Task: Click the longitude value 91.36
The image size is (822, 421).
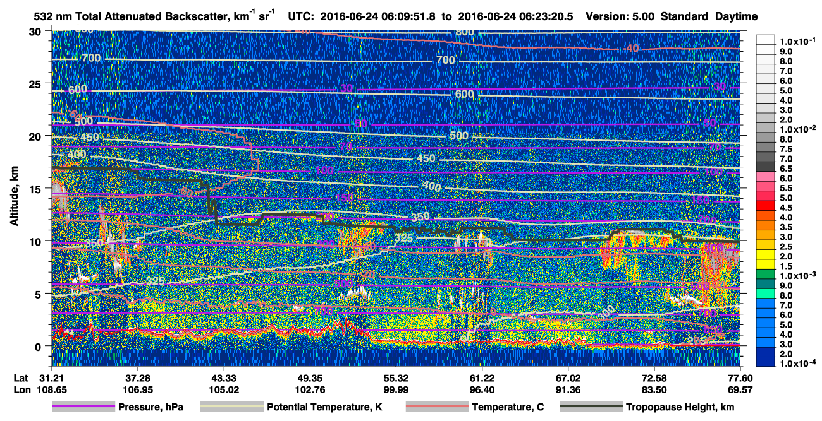Action: click(568, 389)
